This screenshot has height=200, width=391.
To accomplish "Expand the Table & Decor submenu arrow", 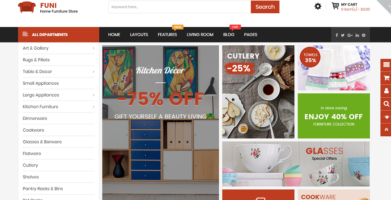I will point(93,71).
